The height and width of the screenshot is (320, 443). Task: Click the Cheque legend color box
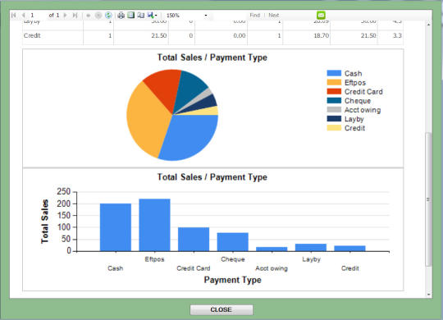pos(334,101)
